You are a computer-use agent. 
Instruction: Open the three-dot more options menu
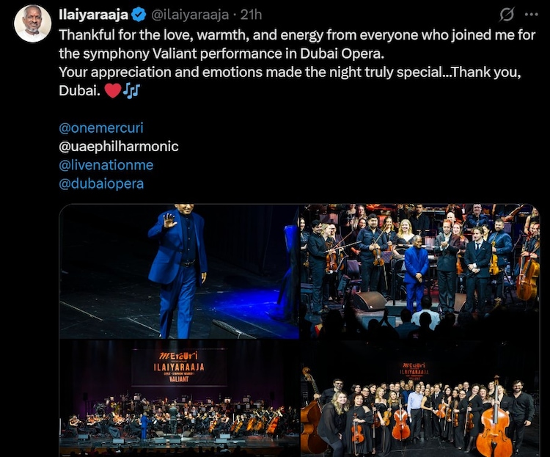(x=531, y=15)
